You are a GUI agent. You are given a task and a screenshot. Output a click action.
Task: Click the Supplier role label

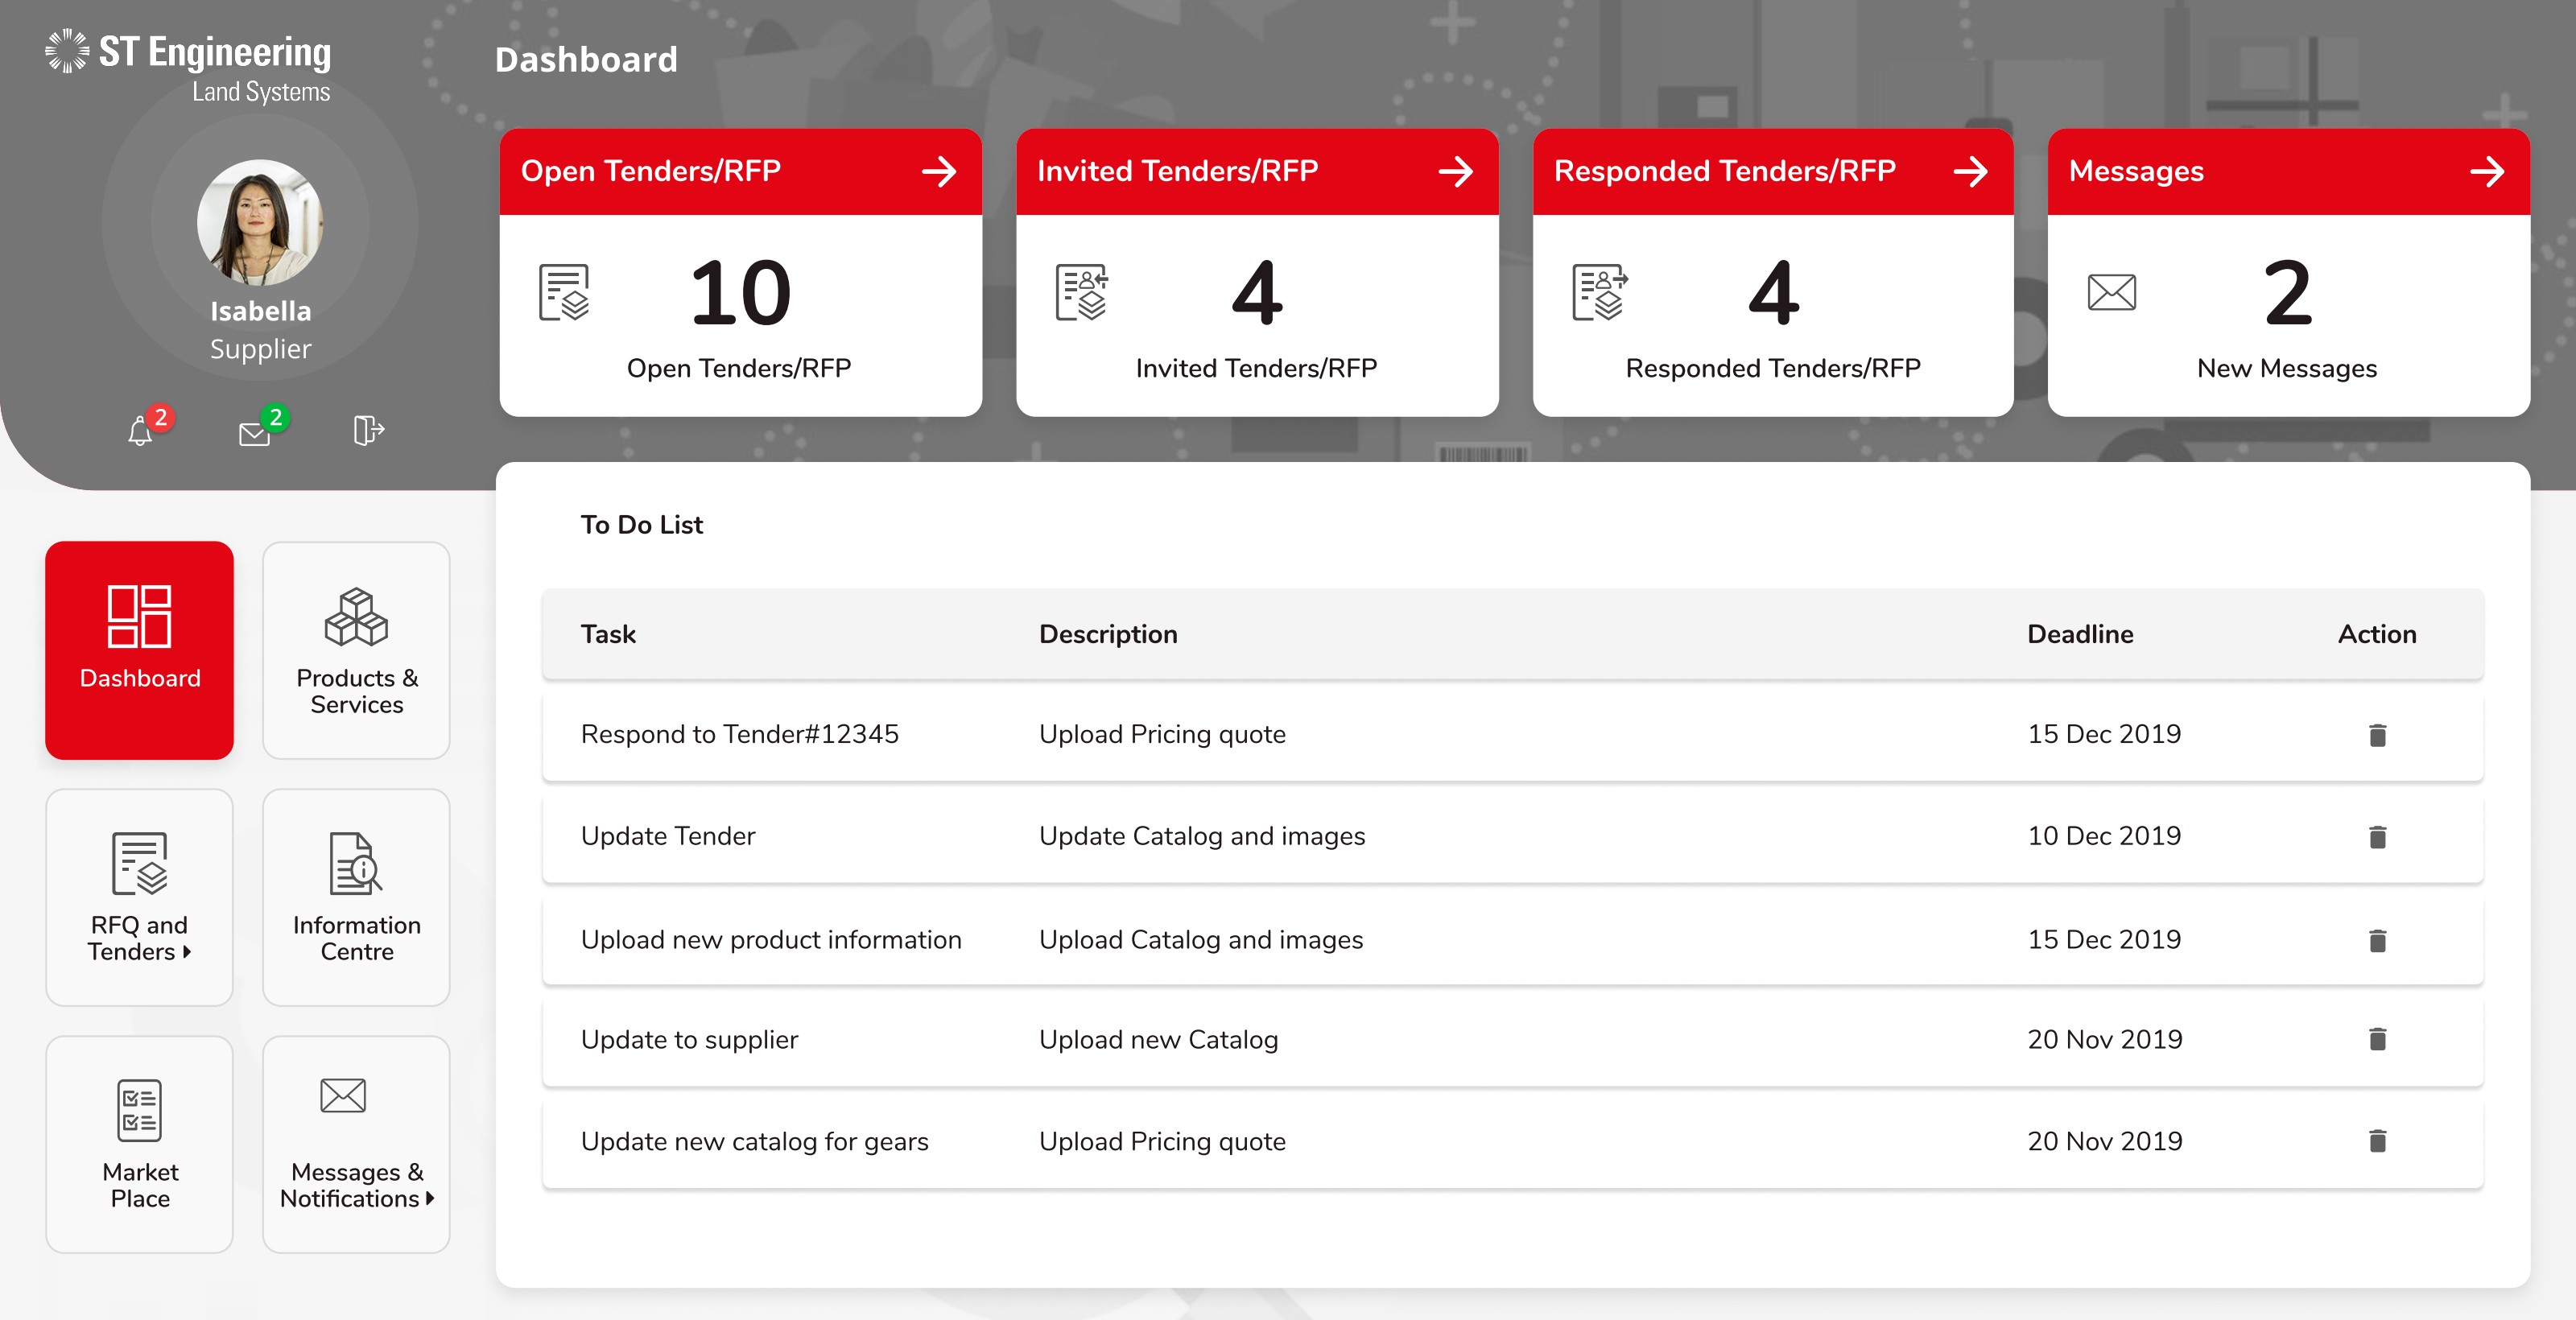(260, 349)
